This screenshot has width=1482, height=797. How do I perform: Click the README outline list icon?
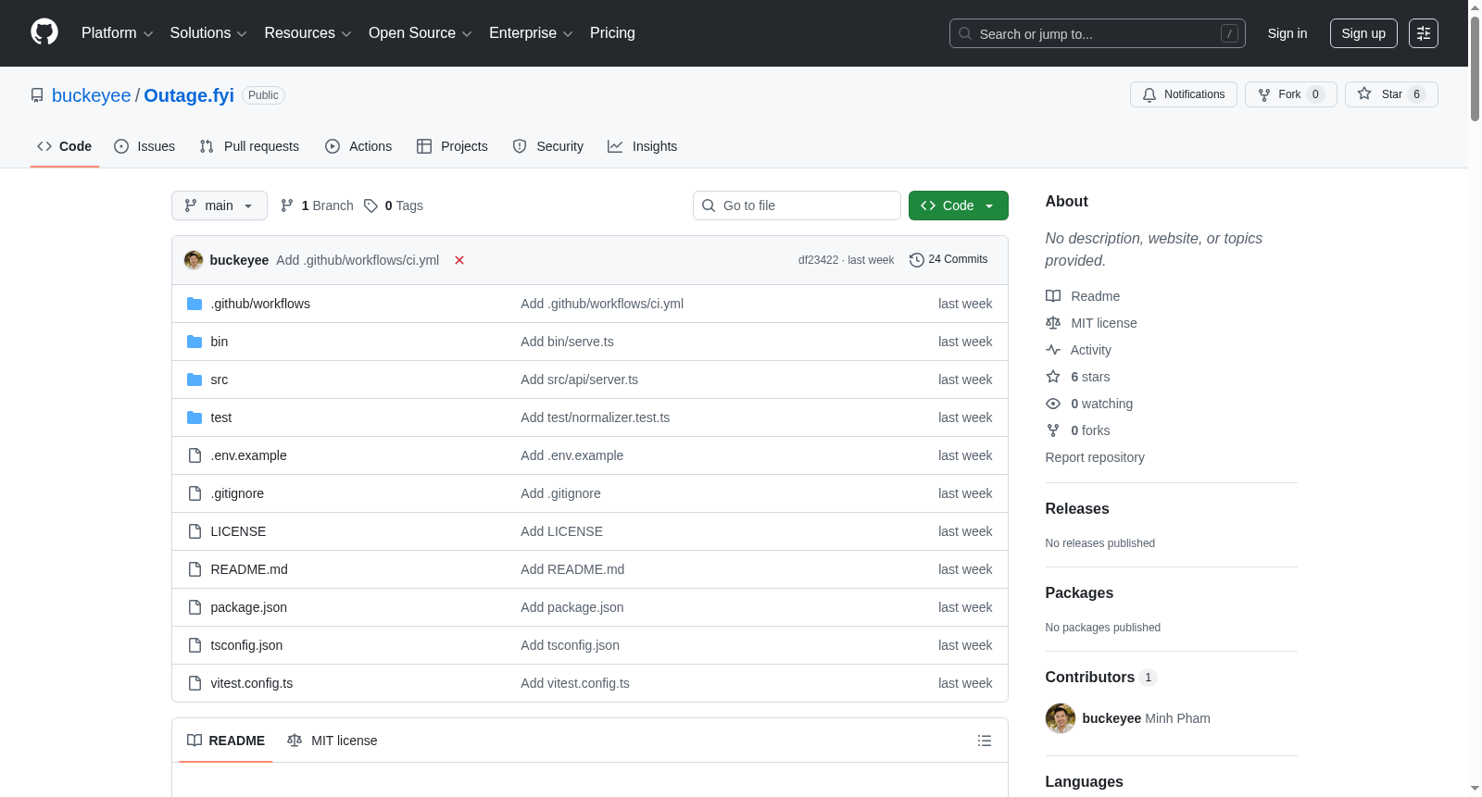pyautogui.click(x=985, y=741)
